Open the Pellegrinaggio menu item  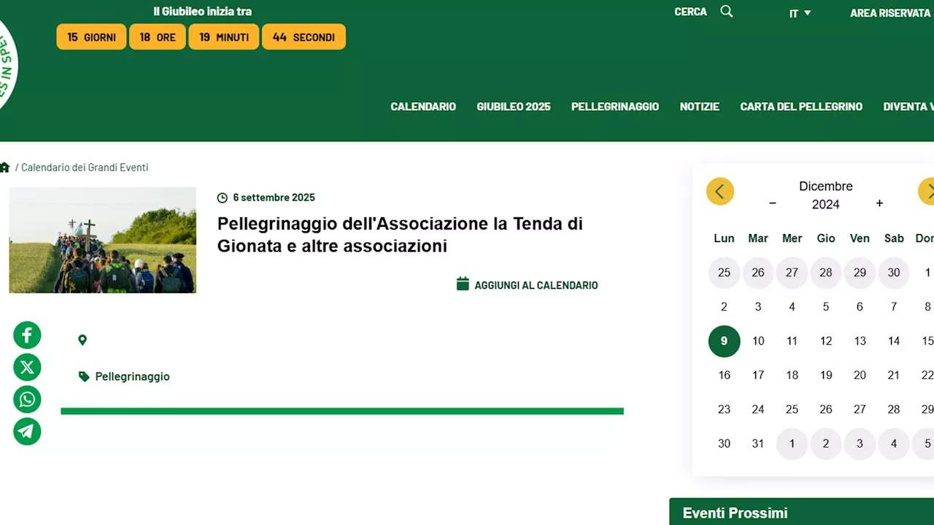tap(615, 106)
